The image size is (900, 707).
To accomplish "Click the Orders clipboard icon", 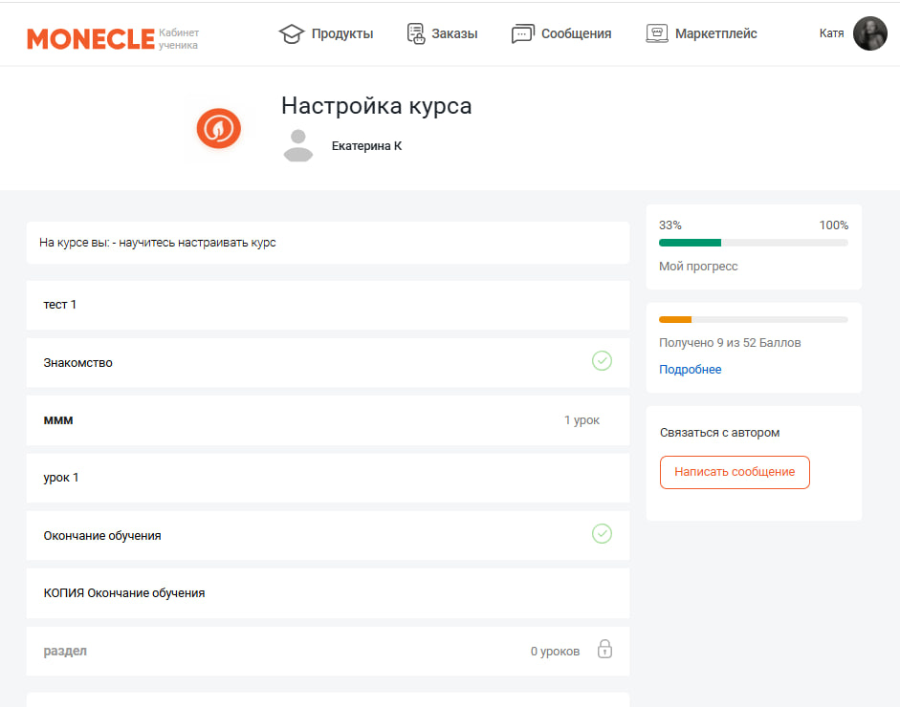I will [x=416, y=34].
